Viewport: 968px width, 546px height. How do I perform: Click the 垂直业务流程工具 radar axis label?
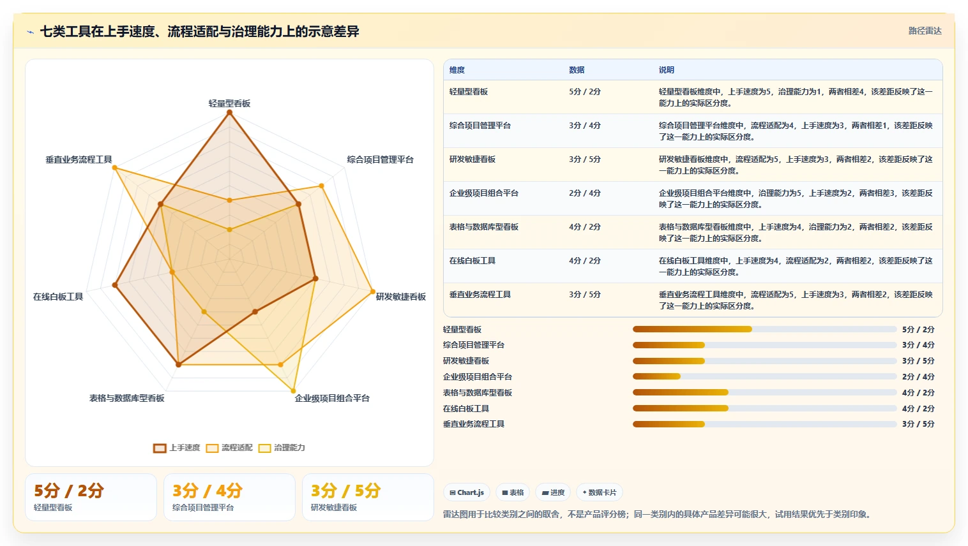click(79, 159)
